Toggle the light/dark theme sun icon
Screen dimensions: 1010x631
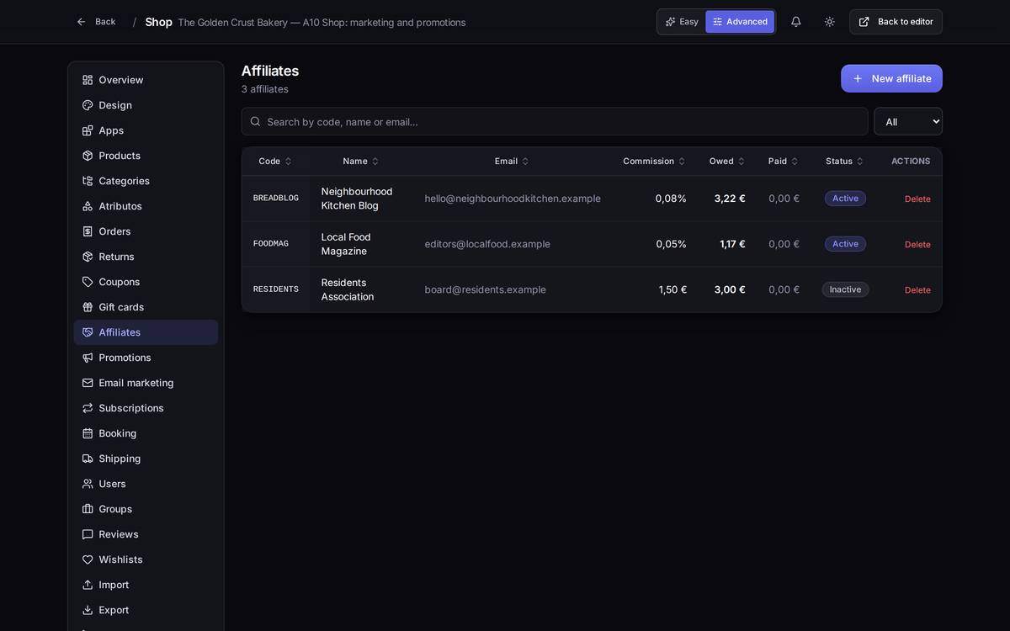click(x=829, y=22)
